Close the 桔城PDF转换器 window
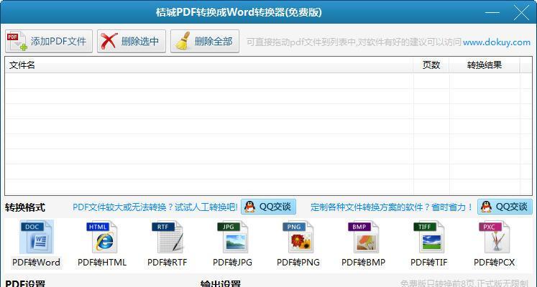The width and height of the screenshot is (537, 287). pyautogui.click(x=522, y=13)
